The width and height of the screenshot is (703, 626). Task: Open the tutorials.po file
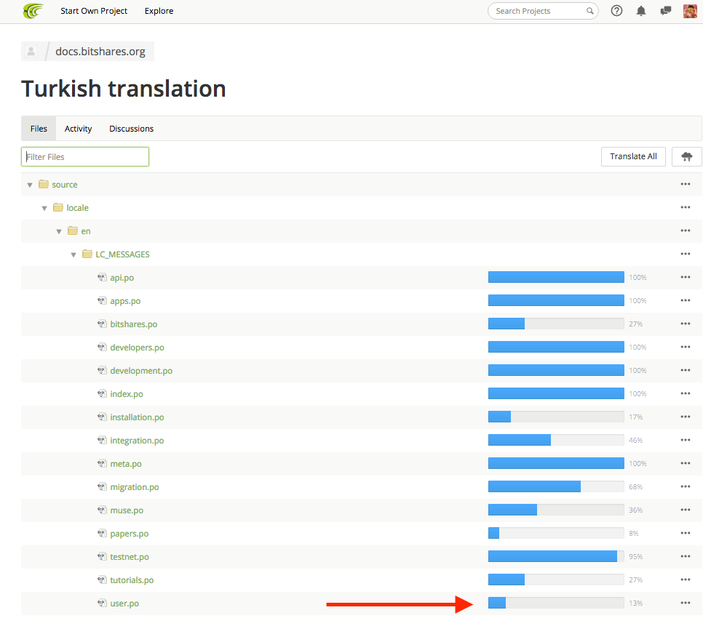click(132, 580)
